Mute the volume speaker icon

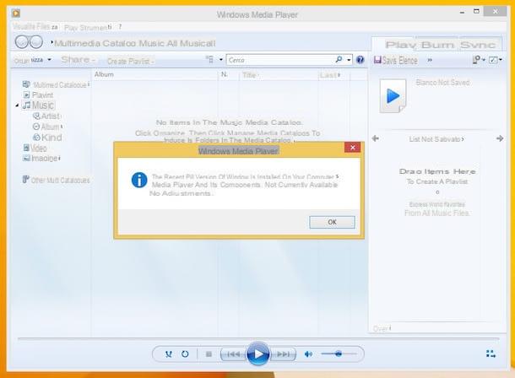[308, 354]
